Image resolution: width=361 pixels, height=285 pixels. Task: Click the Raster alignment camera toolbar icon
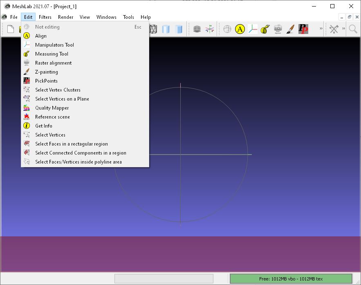click(278, 29)
